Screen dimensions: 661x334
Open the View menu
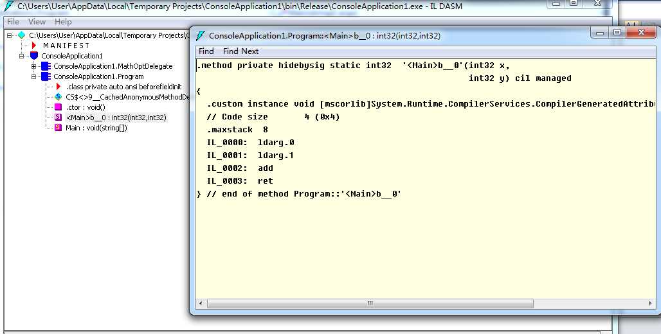[x=37, y=21]
